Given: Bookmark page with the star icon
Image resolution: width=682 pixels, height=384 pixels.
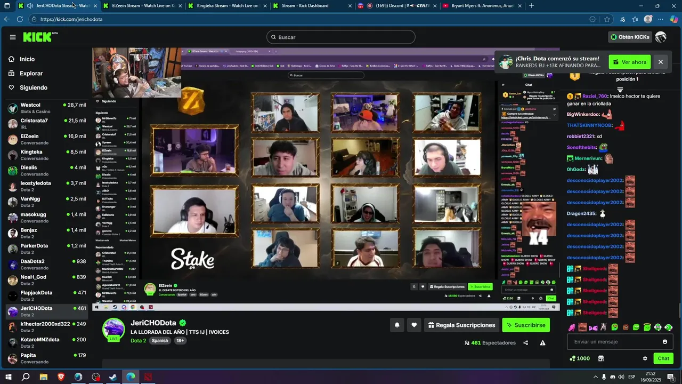Looking at the screenshot, I should (x=607, y=19).
